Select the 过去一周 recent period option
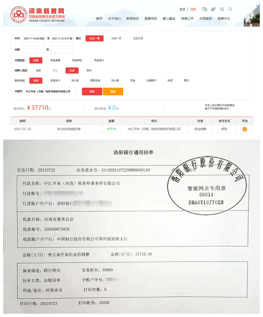Screen dimensions: 263x317 (94, 39)
